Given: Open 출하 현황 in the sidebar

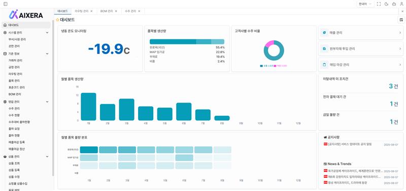Looking at the screenshot, I should point(14,135).
